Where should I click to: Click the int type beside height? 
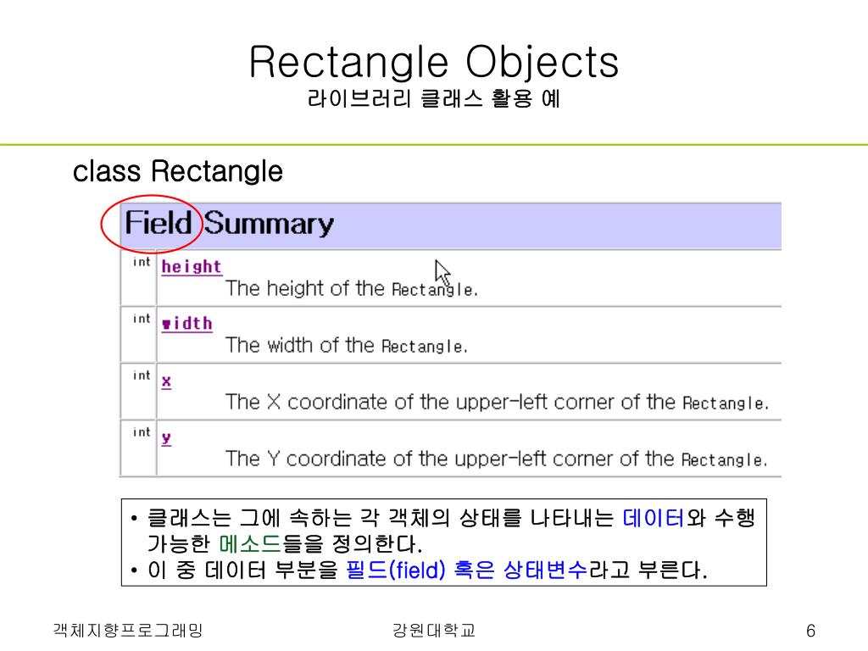[x=142, y=262]
